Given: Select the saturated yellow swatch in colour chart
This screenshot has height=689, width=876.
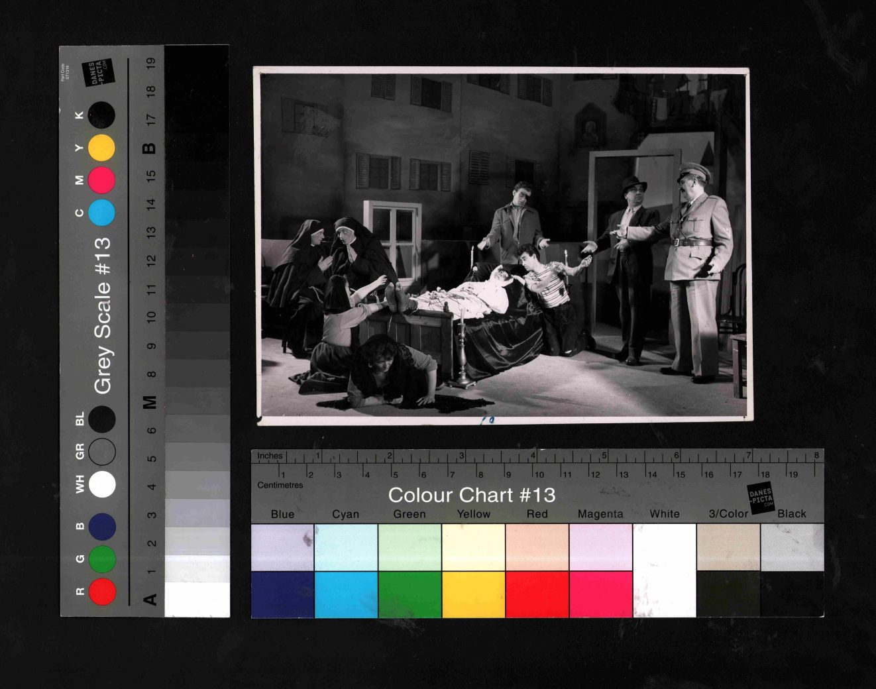Looking at the screenshot, I should tap(473, 594).
